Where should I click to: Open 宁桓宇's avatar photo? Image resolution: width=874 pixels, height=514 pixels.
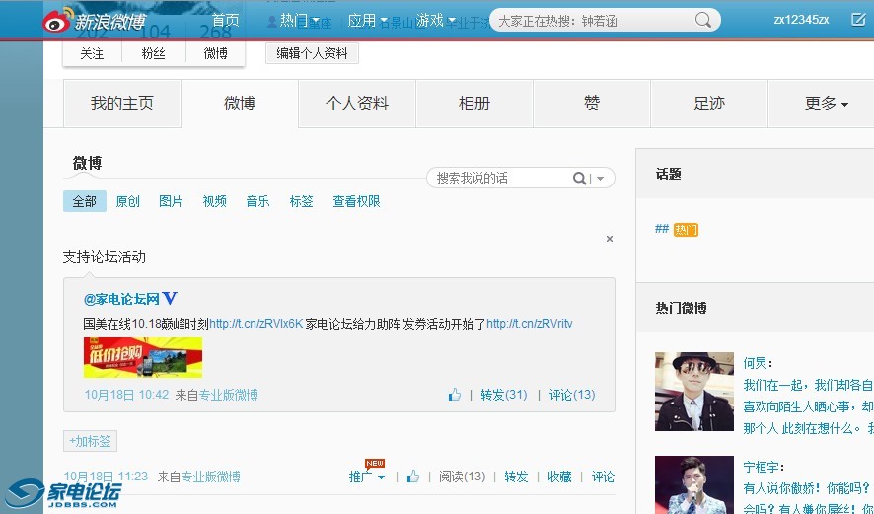pyautogui.click(x=693, y=485)
